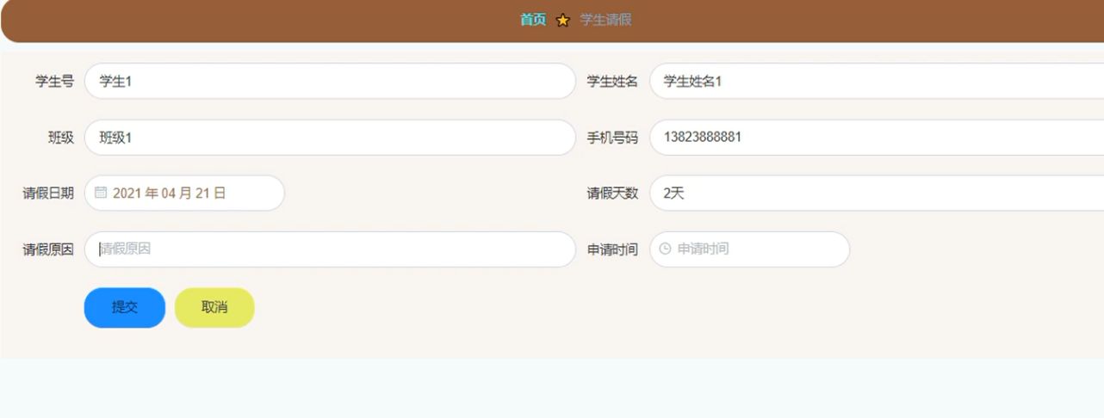1104x418 pixels.
Task: Click the 请假天数 label
Action: coord(612,193)
